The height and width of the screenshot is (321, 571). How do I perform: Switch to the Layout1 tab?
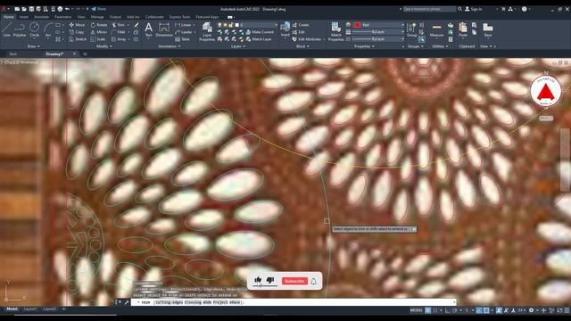(30, 309)
